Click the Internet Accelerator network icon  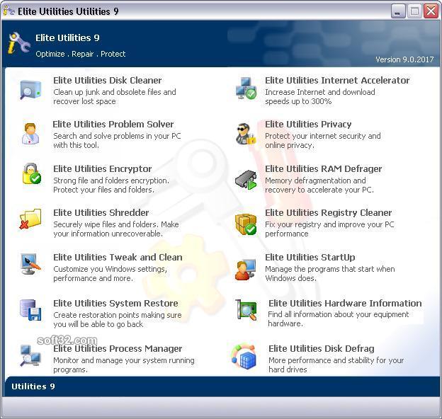(246, 88)
